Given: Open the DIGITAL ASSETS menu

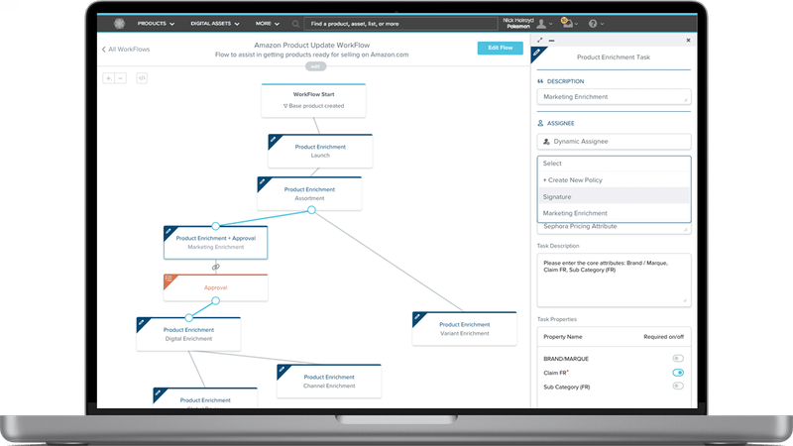Looking at the screenshot, I should (215, 24).
